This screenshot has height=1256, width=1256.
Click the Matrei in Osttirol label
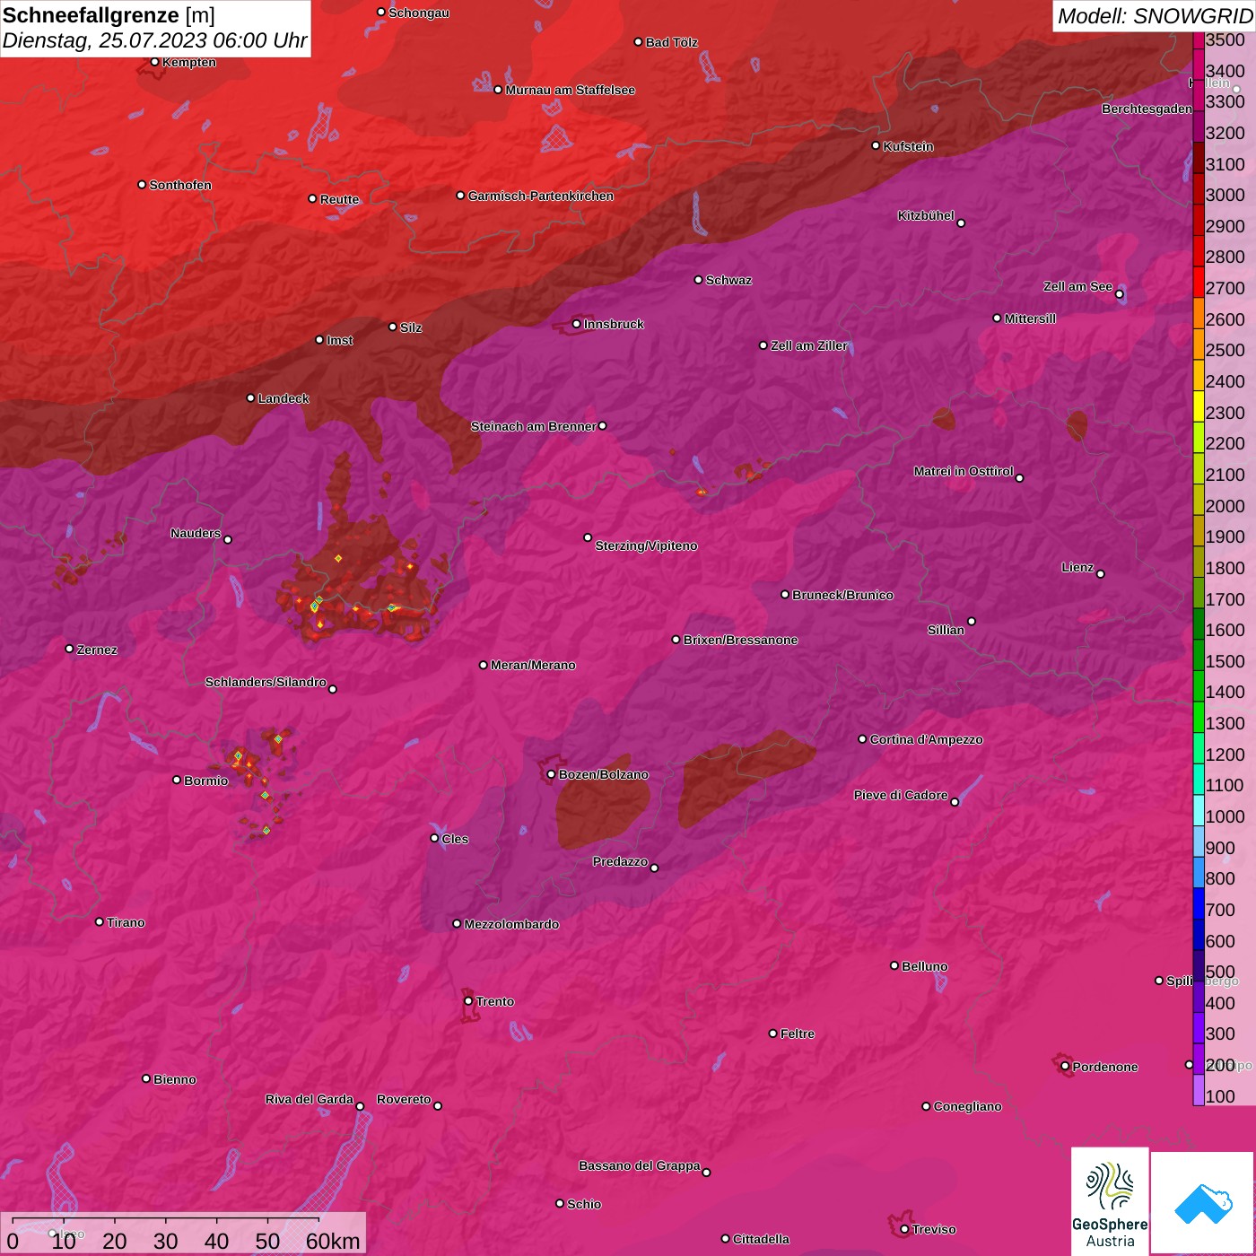tap(964, 471)
